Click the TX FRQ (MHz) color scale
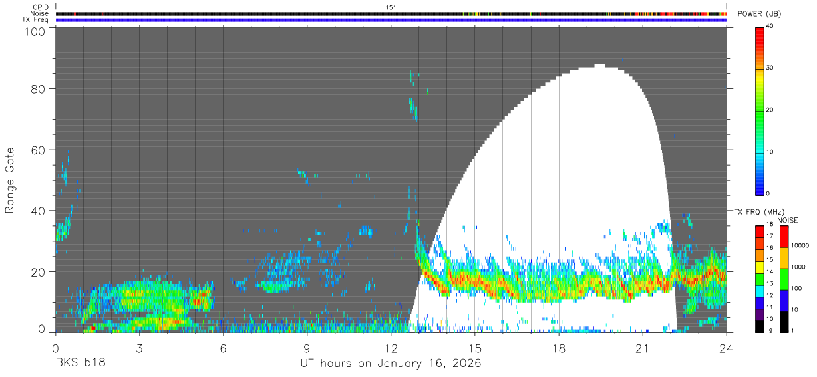The image size is (817, 377). 760,279
